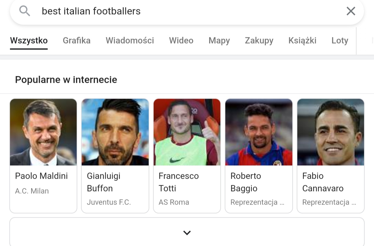Open first card photo, A.C. Milan
Image resolution: width=374 pixels, height=246 pixels.
[x=43, y=132]
